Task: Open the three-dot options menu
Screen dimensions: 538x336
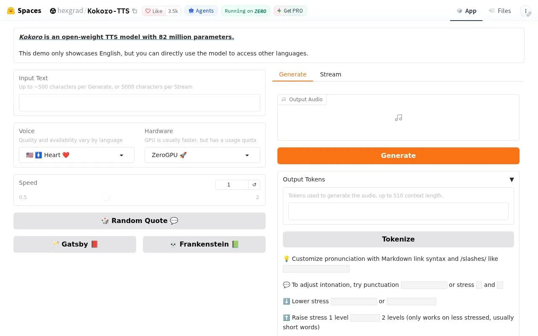Action: pyautogui.click(x=526, y=11)
